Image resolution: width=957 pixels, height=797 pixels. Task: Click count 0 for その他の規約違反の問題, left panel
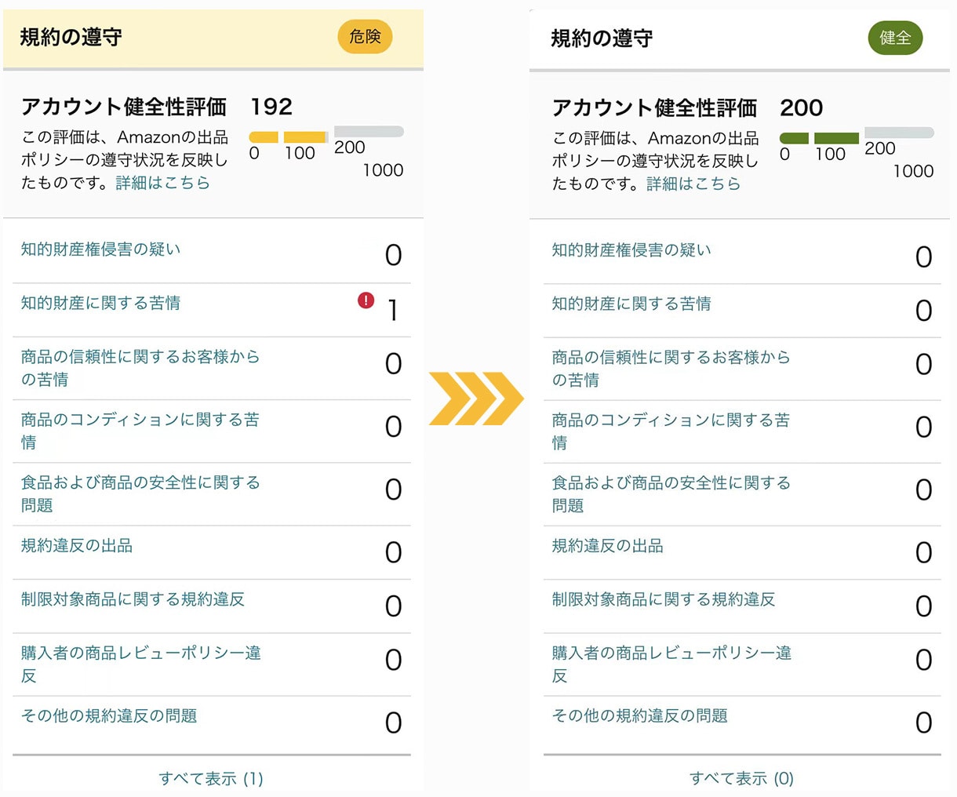393,722
